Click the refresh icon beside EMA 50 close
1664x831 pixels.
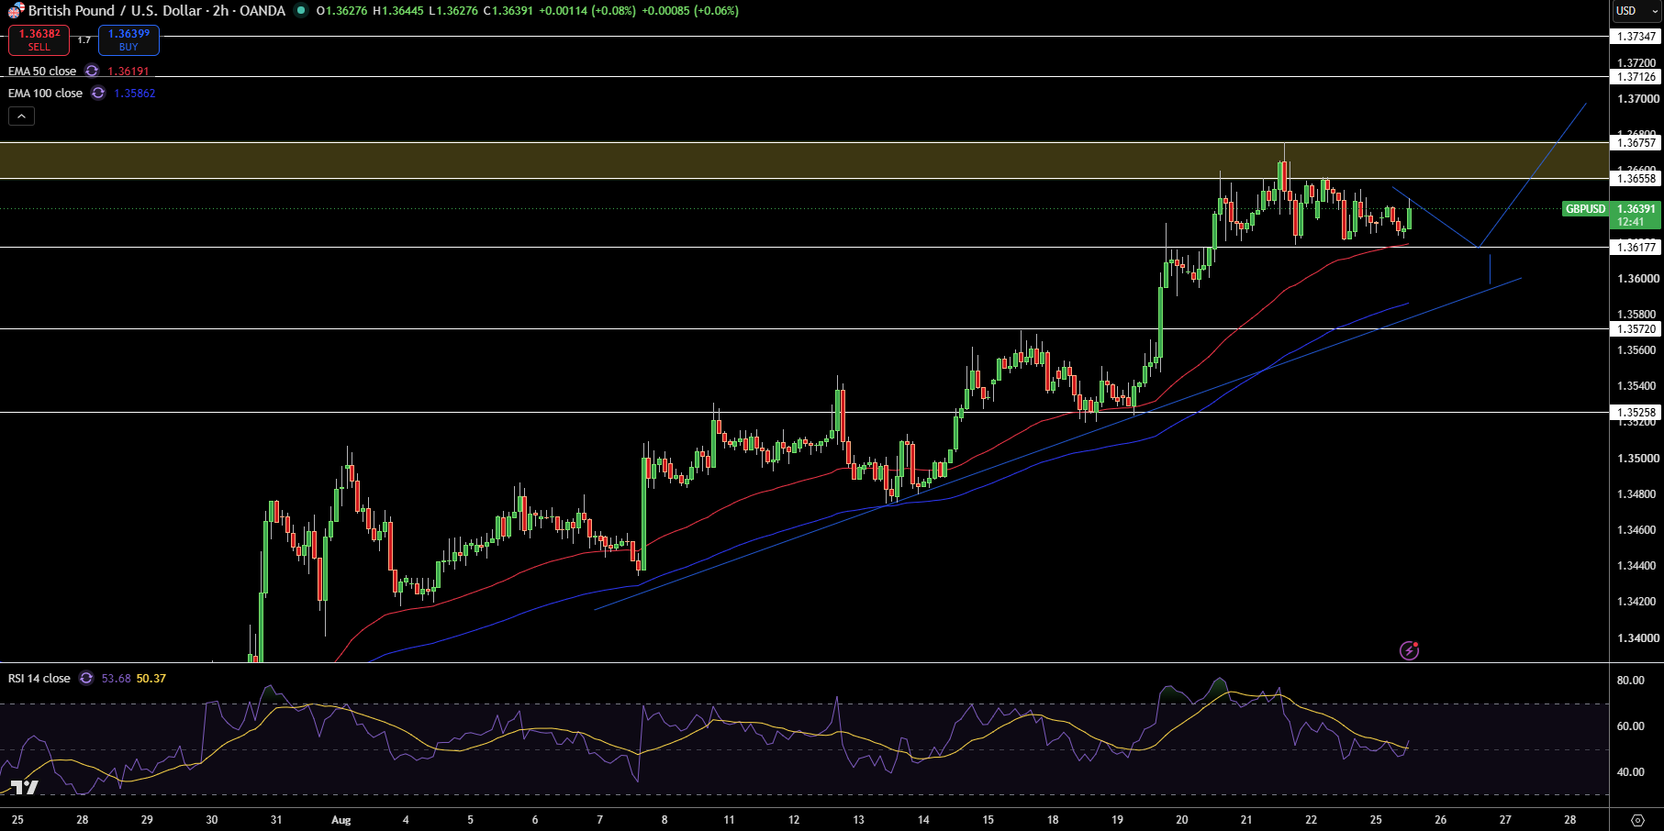pyautogui.click(x=92, y=71)
